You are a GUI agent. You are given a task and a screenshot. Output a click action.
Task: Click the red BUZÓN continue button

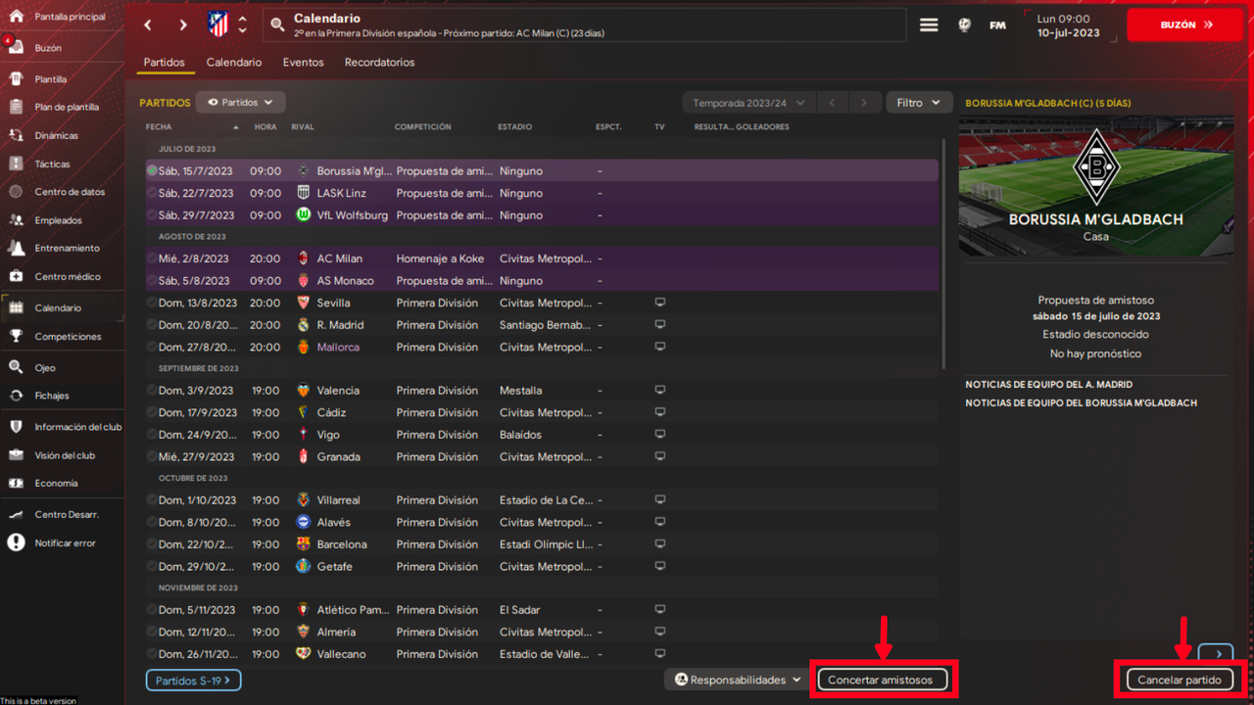1185,25
